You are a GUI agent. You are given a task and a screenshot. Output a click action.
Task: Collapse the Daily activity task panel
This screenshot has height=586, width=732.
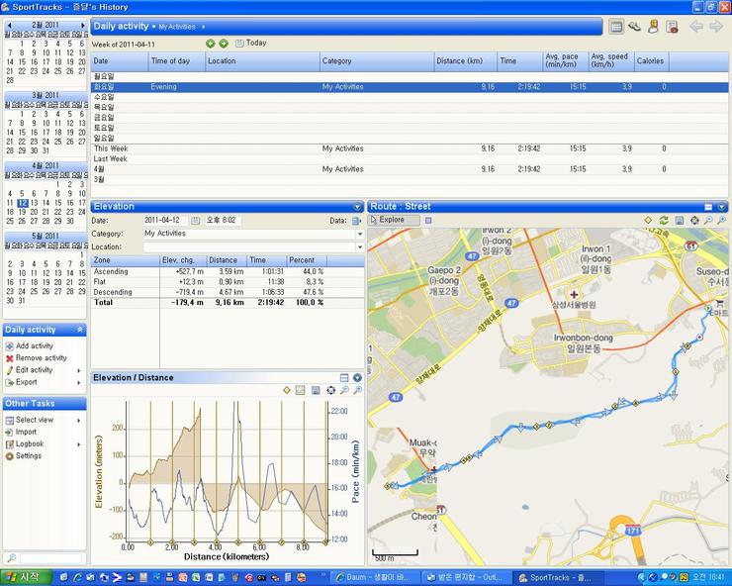pos(80,330)
